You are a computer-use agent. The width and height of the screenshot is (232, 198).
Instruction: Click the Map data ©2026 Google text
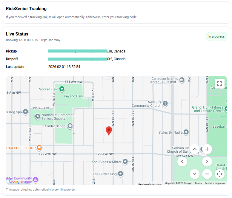click(178, 183)
